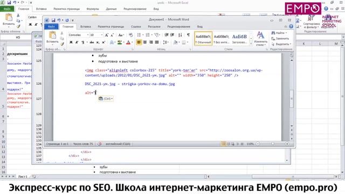Click word count 'Число слов: 75' in status bar
The width and height of the screenshot is (345, 194).
point(83,144)
